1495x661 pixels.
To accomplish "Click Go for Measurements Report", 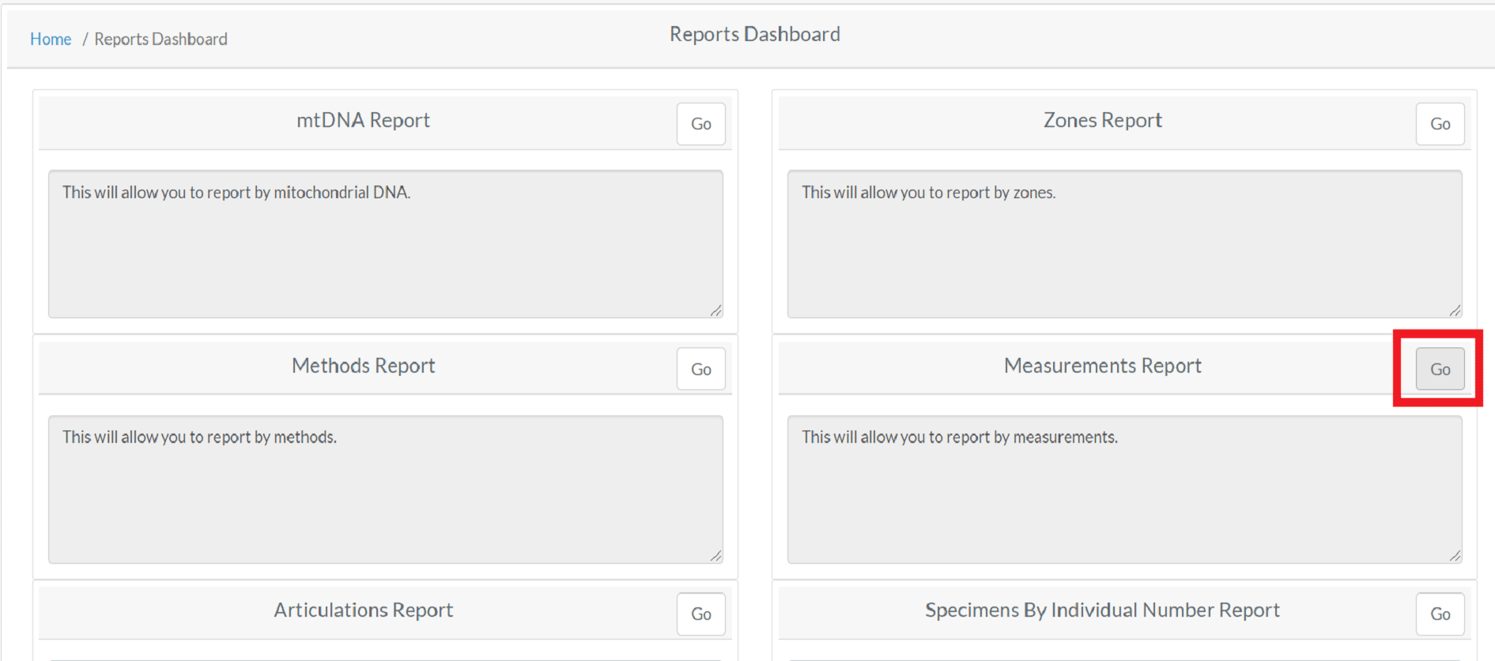I will pos(1440,369).
